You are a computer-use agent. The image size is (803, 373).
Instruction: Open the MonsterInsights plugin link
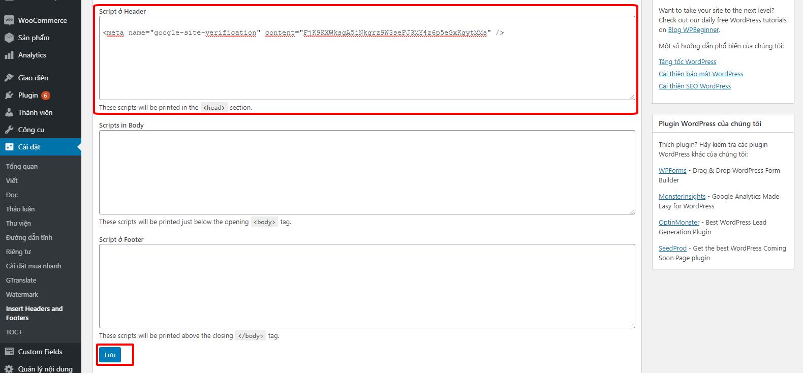682,196
